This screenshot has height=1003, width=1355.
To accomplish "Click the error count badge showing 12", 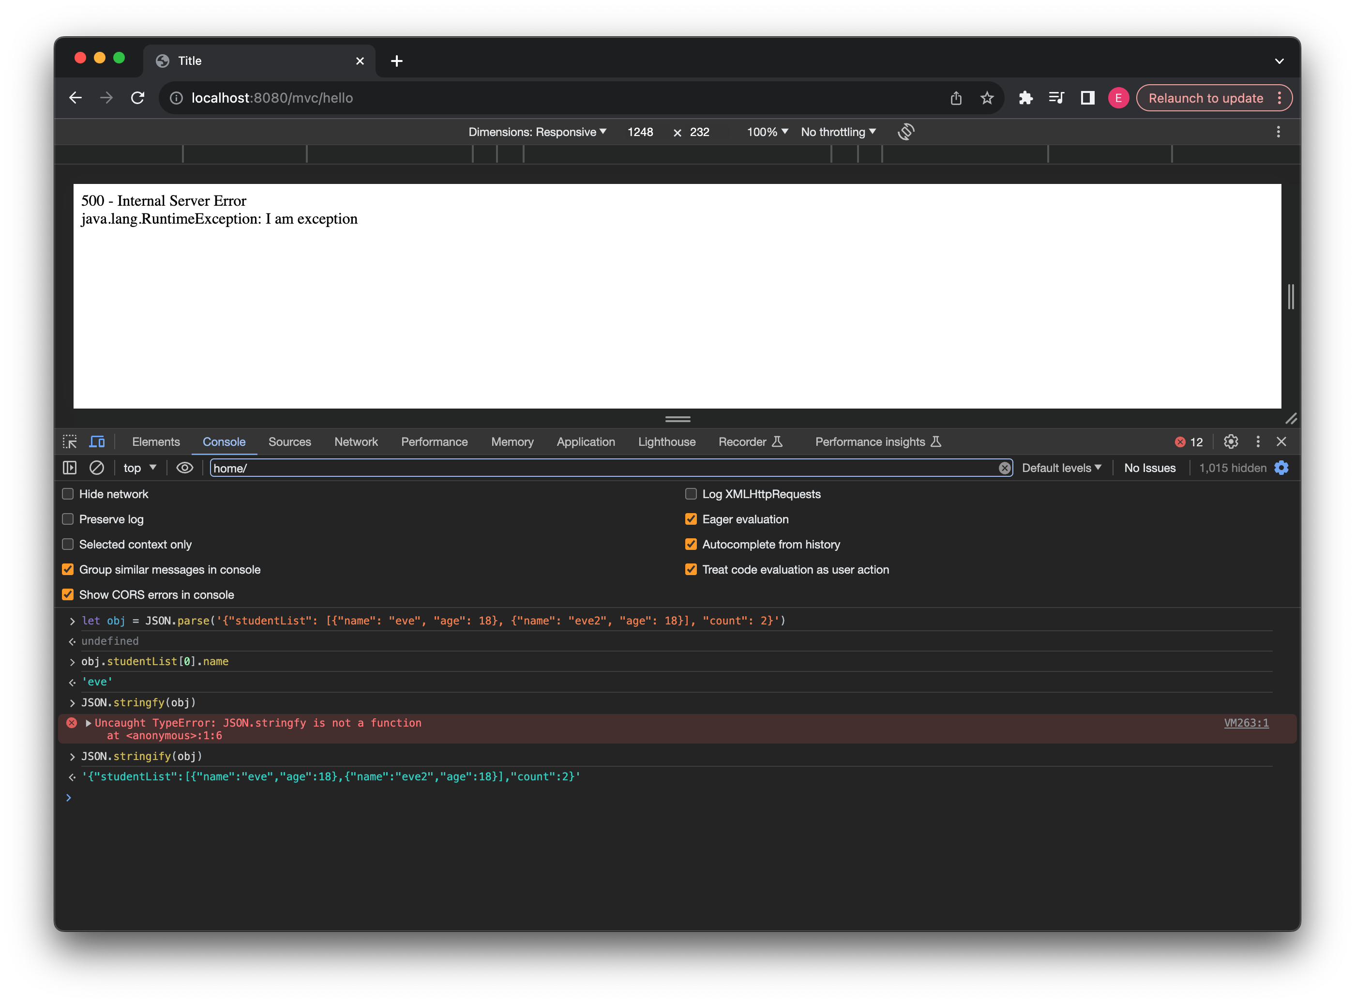I will coord(1188,441).
